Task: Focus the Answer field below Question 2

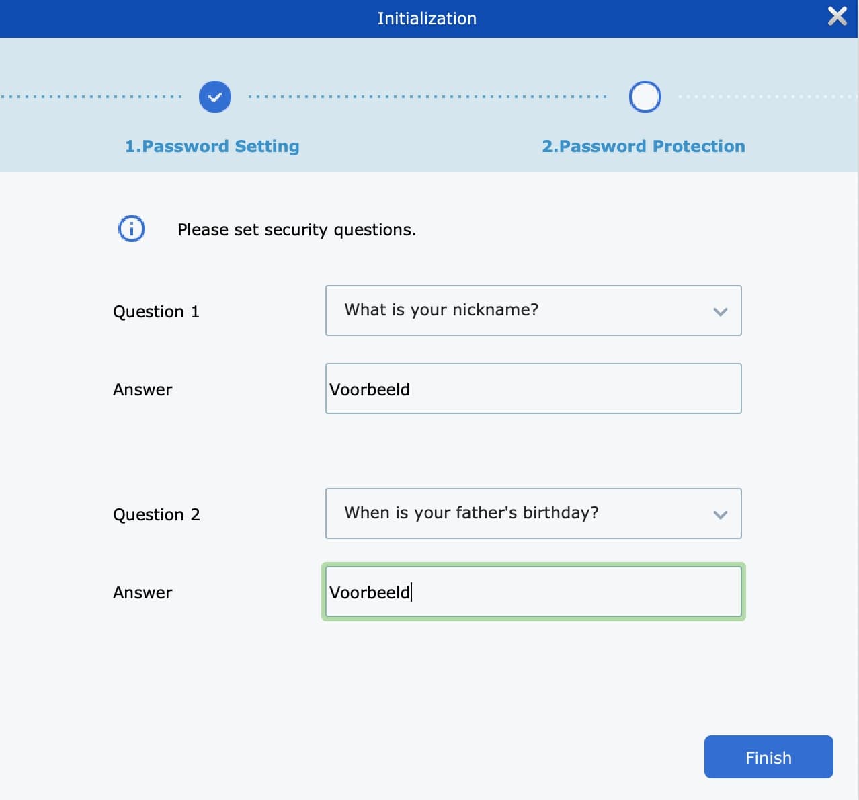Action: coord(533,592)
